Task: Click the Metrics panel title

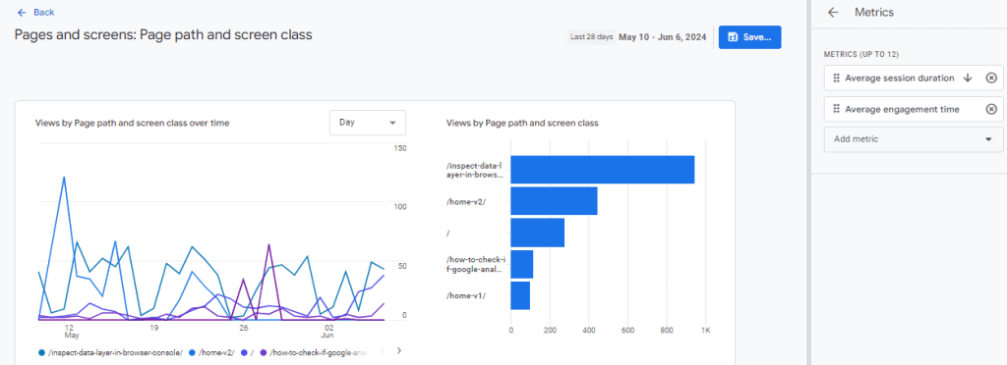Action: 874,12
